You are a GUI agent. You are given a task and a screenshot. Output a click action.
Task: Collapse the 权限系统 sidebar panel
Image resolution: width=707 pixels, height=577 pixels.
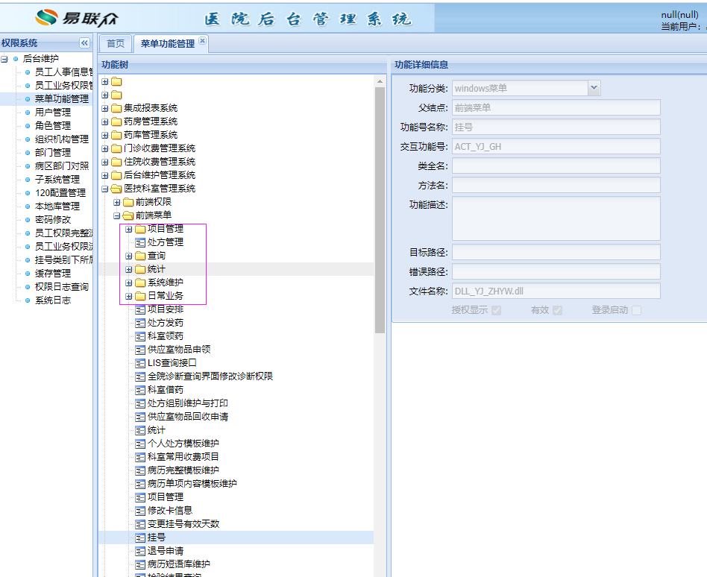point(84,42)
